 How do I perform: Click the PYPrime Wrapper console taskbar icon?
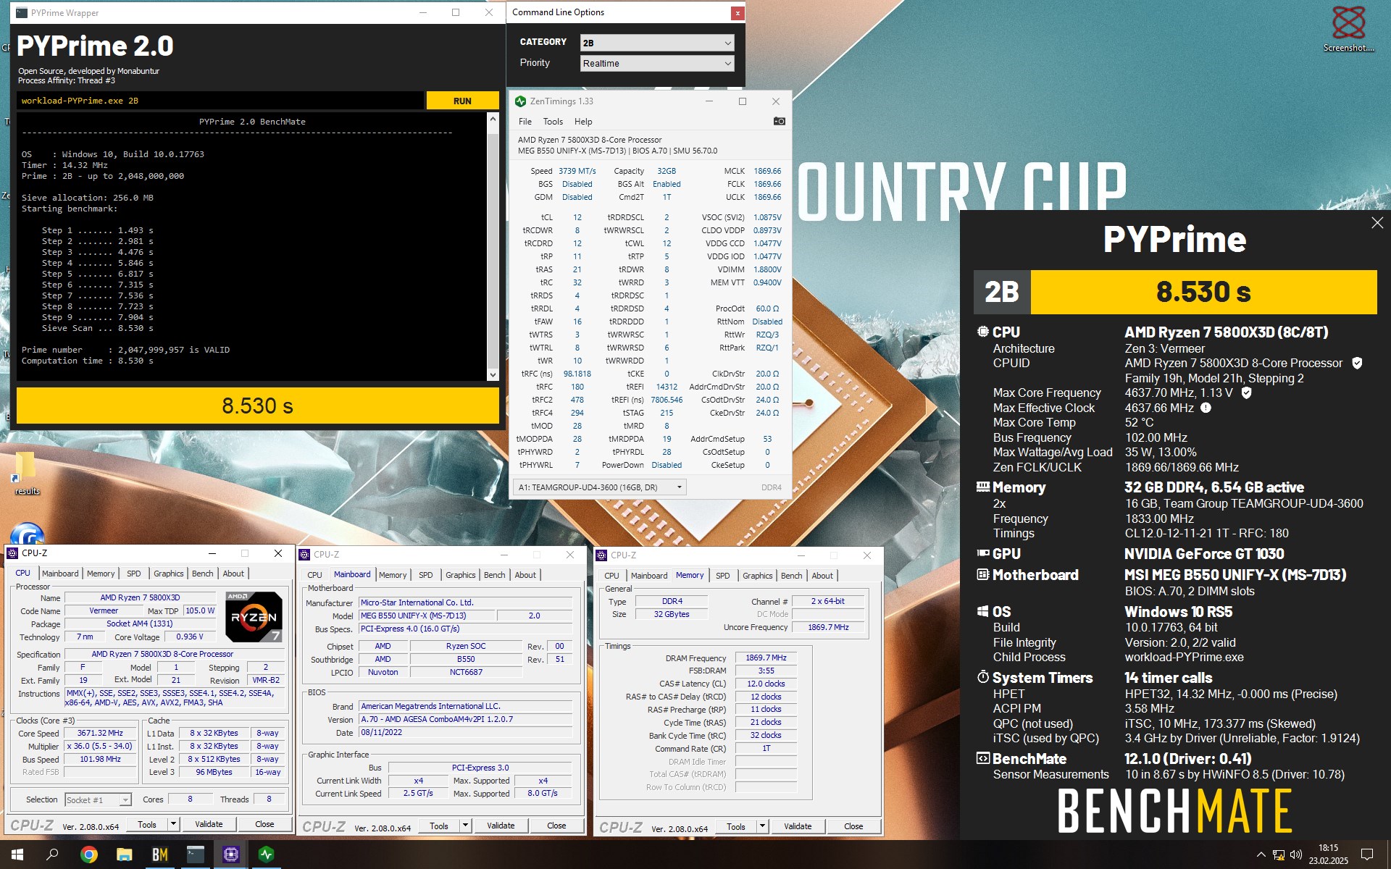point(196,855)
